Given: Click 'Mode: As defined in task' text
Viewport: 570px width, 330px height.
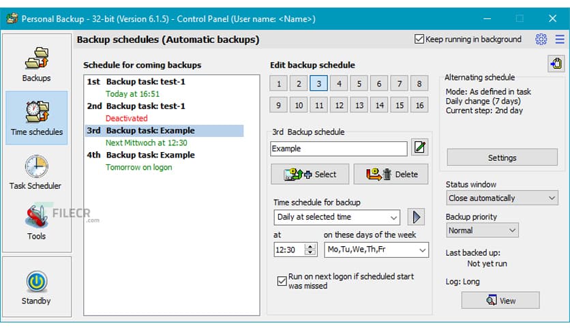Looking at the screenshot, I should [x=488, y=91].
